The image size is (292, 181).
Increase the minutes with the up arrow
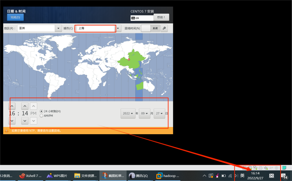25,106
